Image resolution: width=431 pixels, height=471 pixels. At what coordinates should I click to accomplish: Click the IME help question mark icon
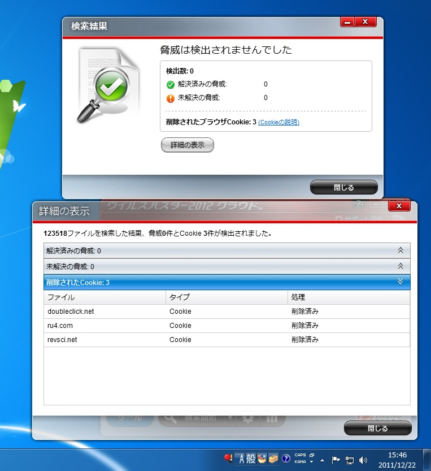(x=286, y=459)
